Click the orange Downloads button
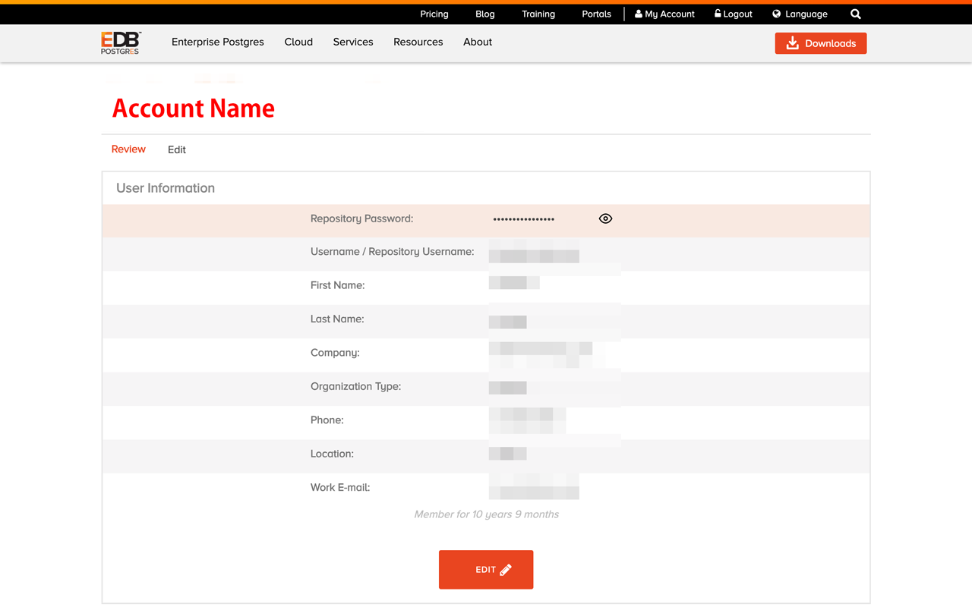 (x=821, y=43)
